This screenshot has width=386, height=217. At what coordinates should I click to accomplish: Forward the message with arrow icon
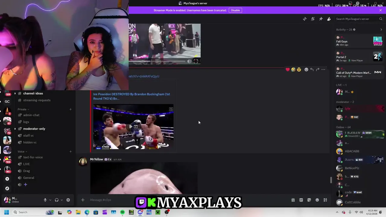[318, 70]
